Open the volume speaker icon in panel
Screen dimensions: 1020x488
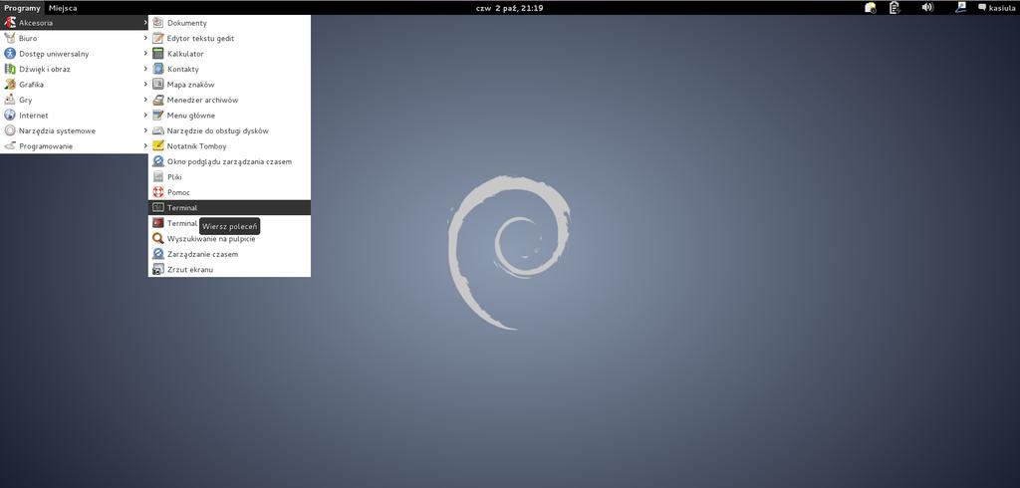[x=927, y=8]
